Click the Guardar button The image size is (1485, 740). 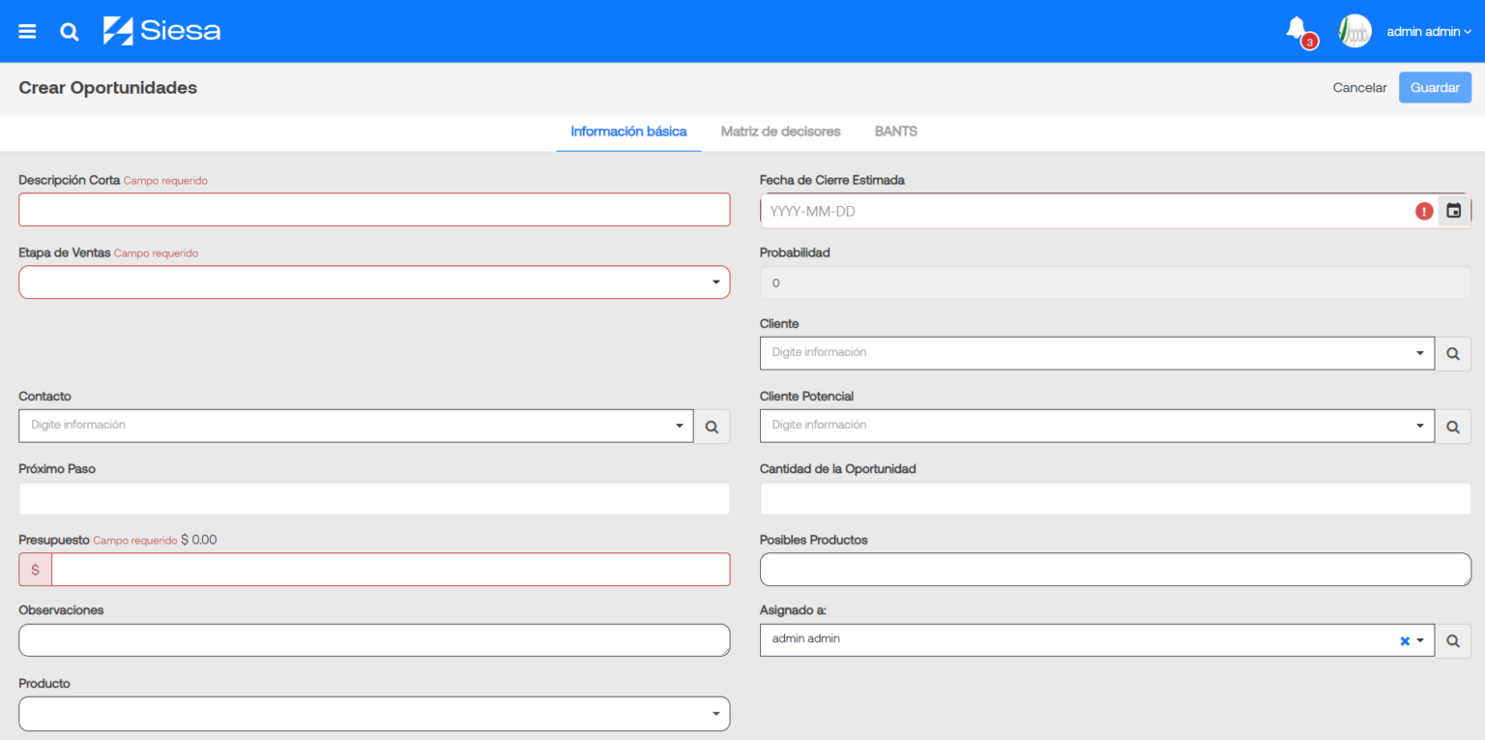[1435, 87]
